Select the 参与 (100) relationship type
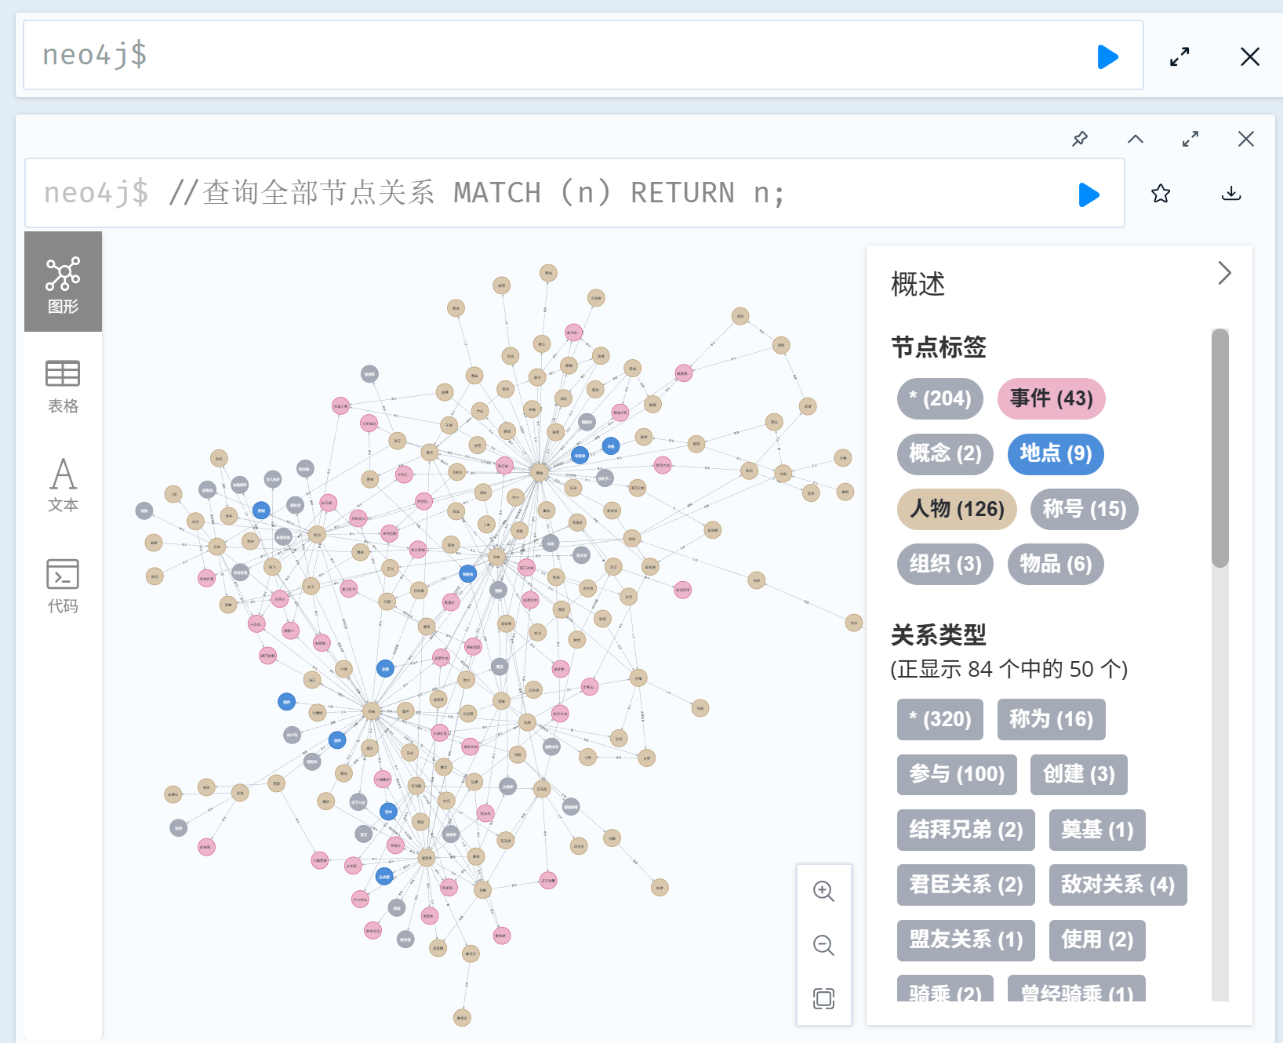The height and width of the screenshot is (1043, 1283). pyautogui.click(x=956, y=775)
